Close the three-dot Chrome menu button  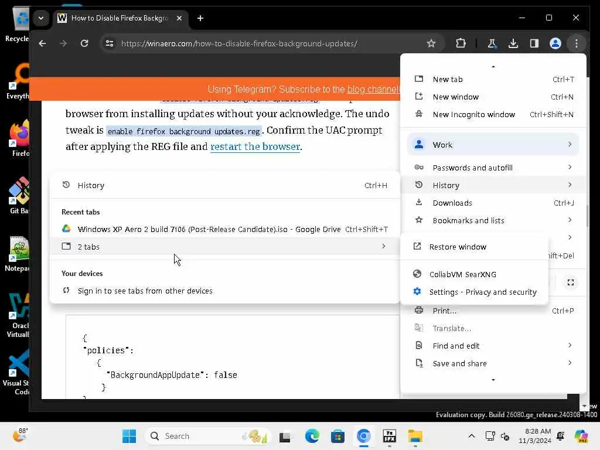click(577, 43)
